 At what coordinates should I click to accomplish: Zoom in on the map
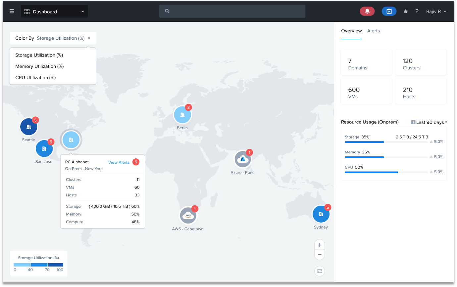(x=320, y=245)
